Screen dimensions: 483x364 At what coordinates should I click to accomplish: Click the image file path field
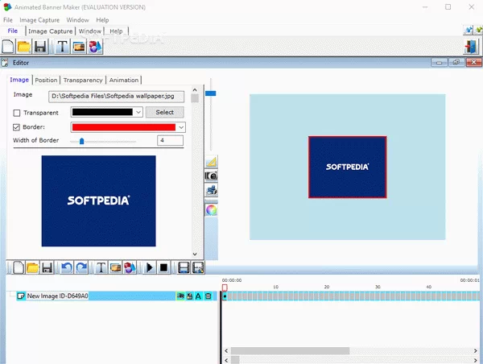click(x=116, y=96)
